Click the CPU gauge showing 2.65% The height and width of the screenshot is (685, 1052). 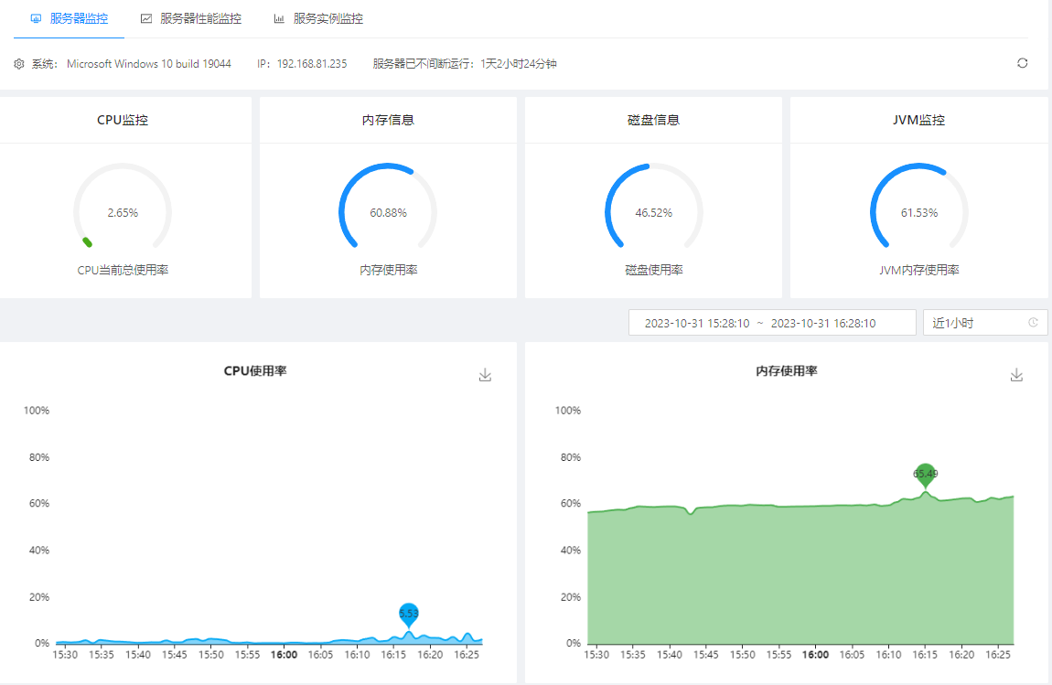[123, 212]
